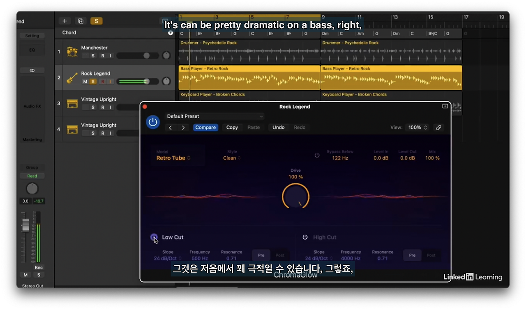Unsolo the Rock Legend track
The image size is (526, 310).
click(93, 82)
